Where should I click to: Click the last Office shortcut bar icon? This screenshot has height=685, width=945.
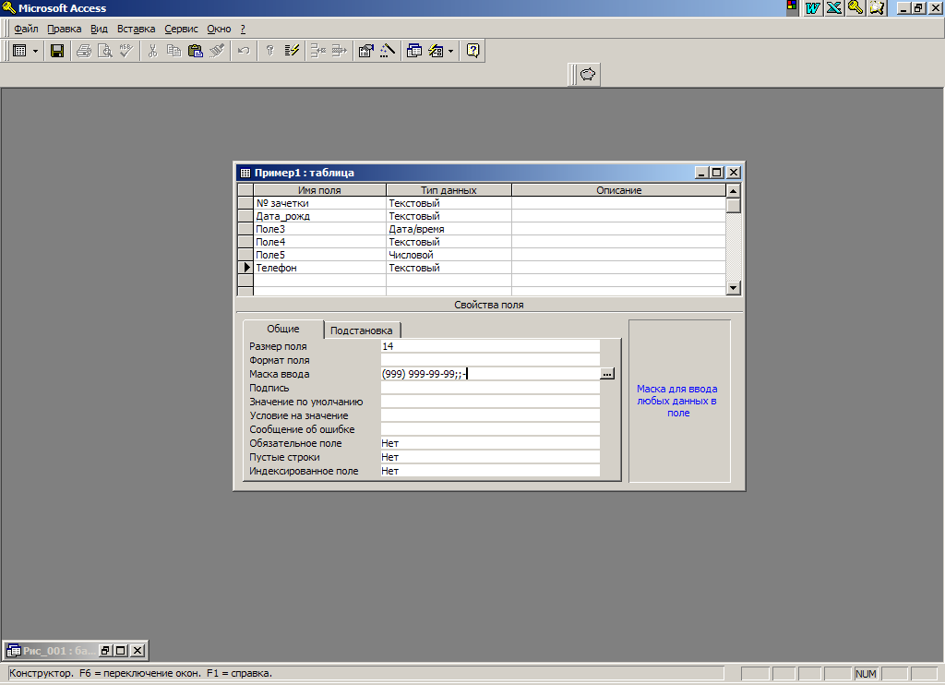click(877, 7)
